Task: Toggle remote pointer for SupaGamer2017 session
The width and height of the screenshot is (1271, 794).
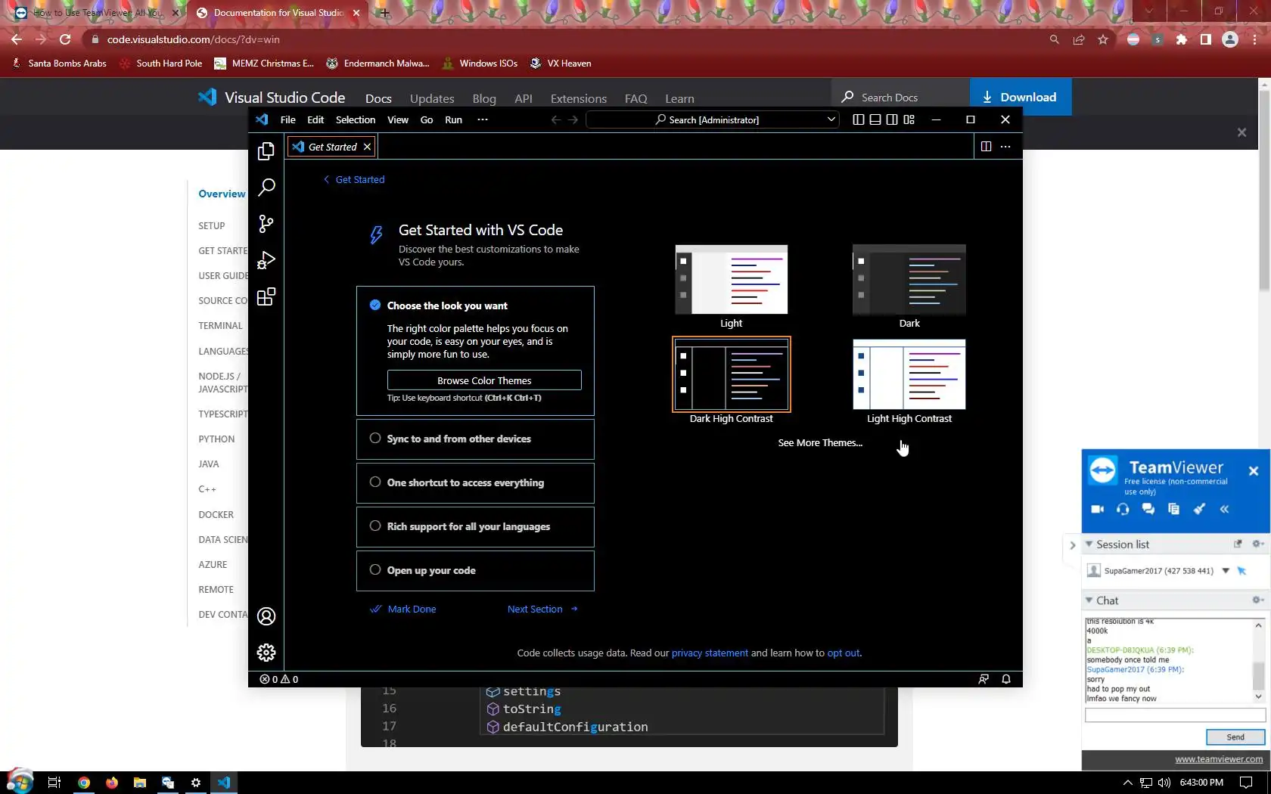Action: [x=1241, y=571]
